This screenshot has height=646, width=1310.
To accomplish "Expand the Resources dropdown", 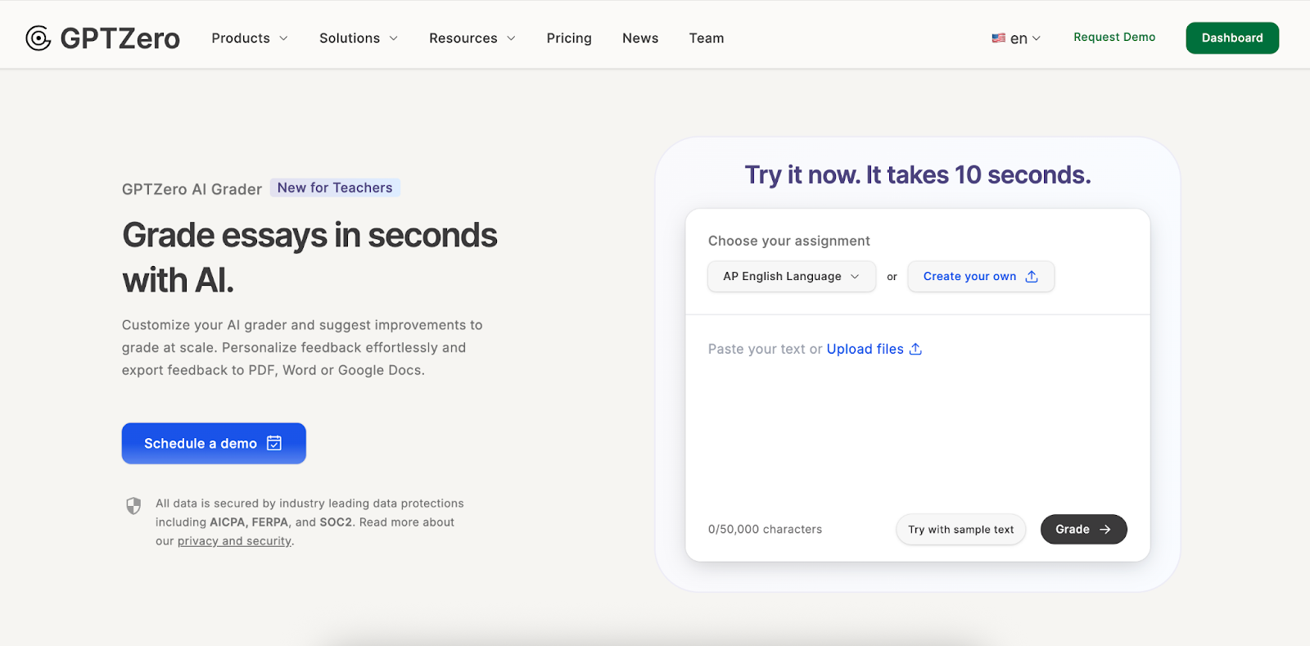I will pos(472,38).
